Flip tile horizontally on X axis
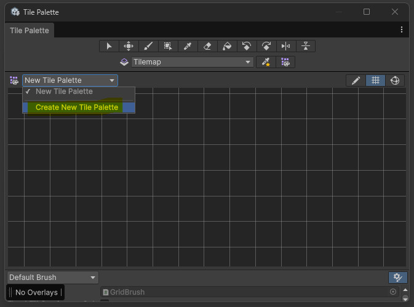 coord(286,46)
